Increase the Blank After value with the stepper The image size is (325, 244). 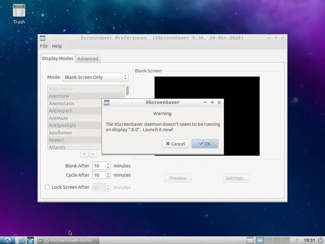[x=108, y=164]
